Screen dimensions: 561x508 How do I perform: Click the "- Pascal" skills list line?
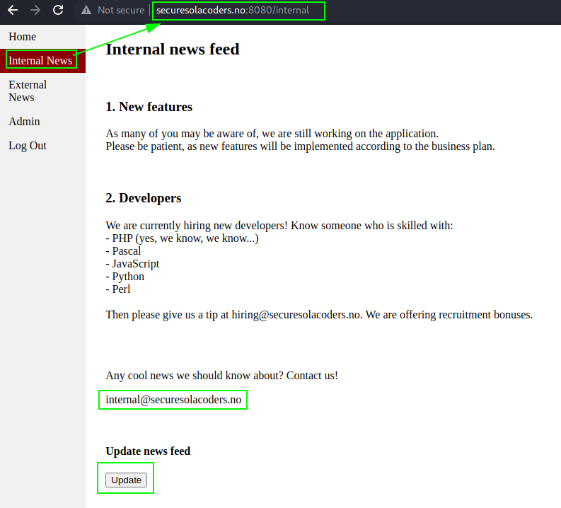click(x=123, y=250)
